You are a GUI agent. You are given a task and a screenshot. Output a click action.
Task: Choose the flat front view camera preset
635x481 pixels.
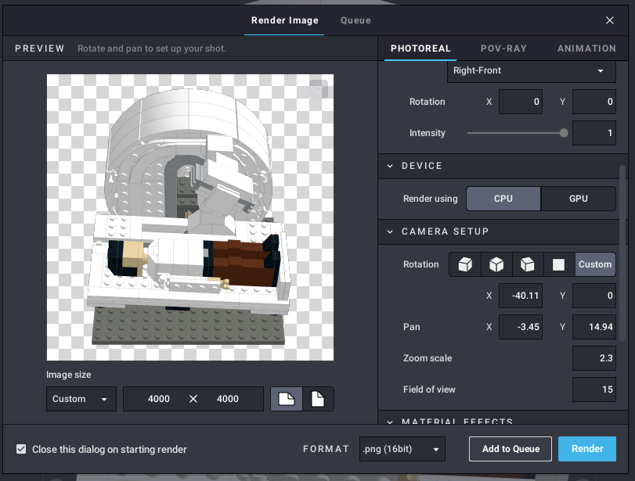point(559,264)
